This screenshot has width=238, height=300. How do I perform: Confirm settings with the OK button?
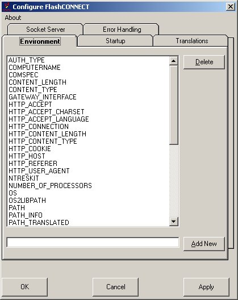tap(24, 287)
